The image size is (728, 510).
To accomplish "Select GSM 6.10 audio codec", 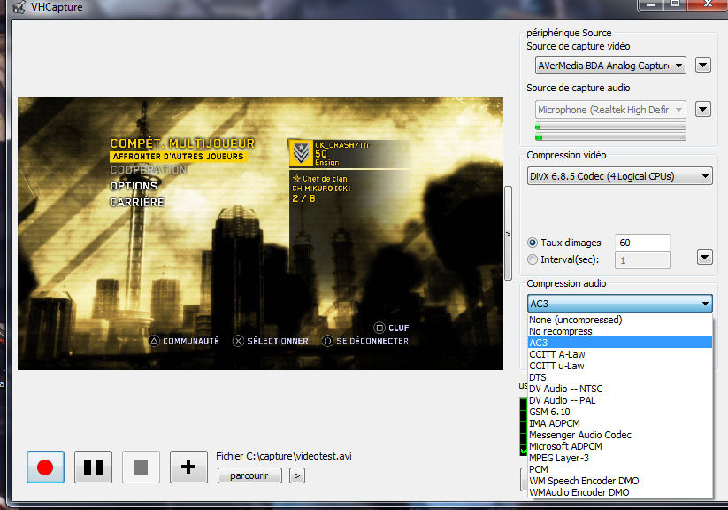I will [620, 412].
